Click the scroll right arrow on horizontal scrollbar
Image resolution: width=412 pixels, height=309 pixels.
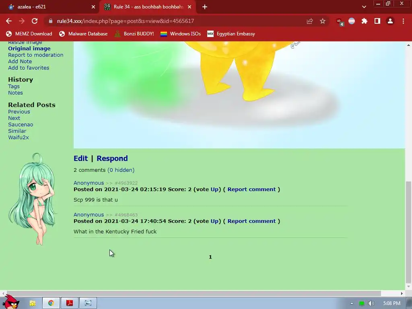(x=402, y=293)
